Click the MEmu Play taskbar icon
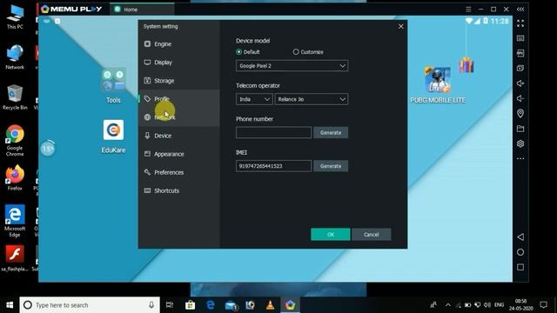The height and width of the screenshot is (313, 557). click(x=290, y=305)
